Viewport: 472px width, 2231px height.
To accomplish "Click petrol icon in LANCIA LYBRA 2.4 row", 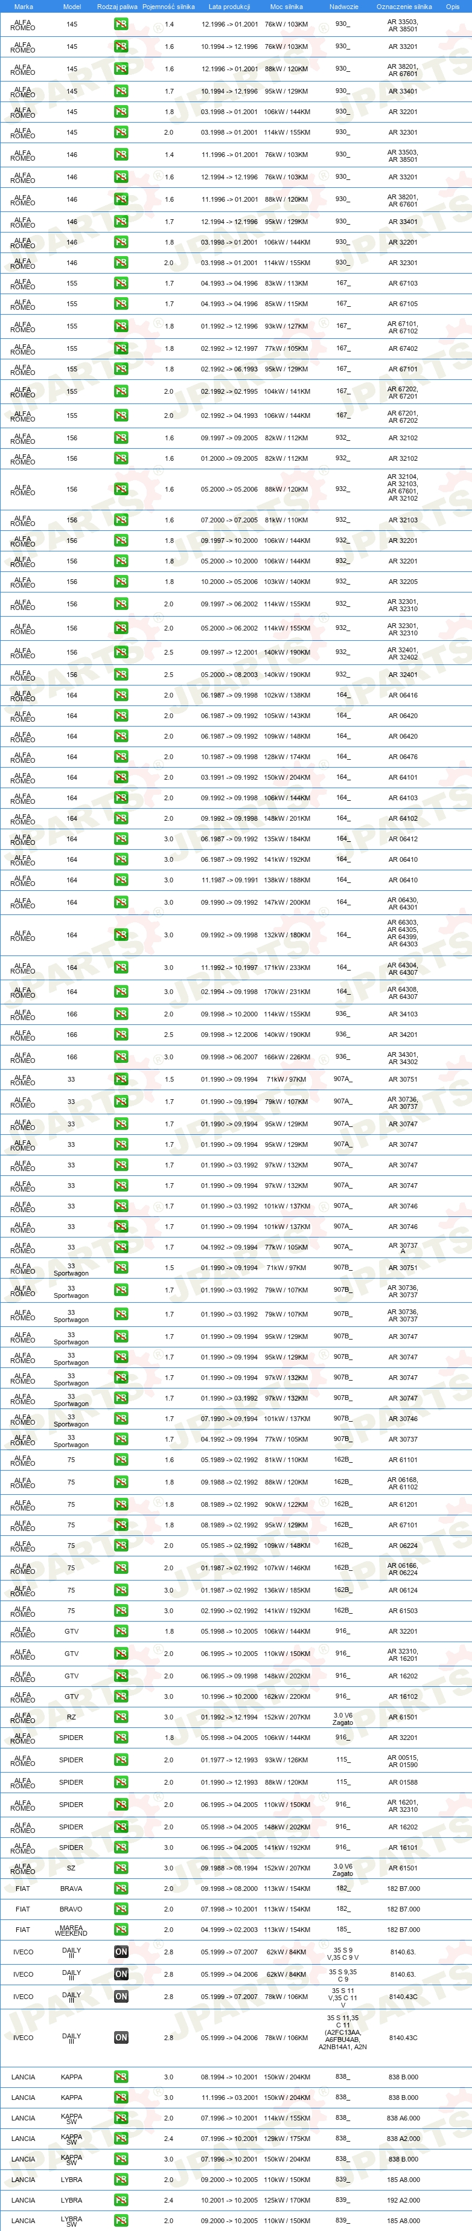I will pyautogui.click(x=120, y=2200).
